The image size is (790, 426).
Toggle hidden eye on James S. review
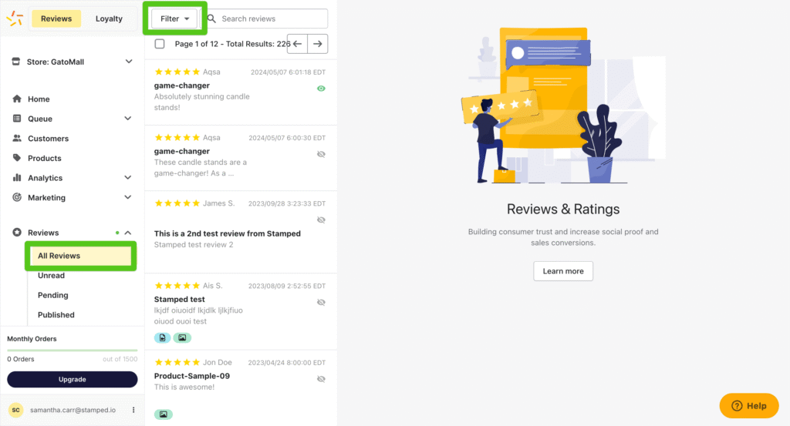[321, 220]
